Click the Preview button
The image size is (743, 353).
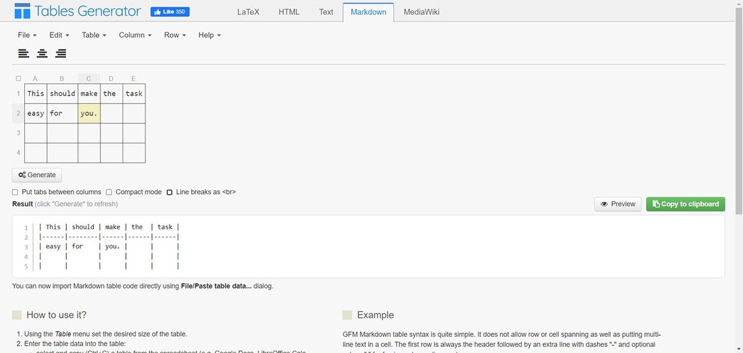[x=618, y=204]
